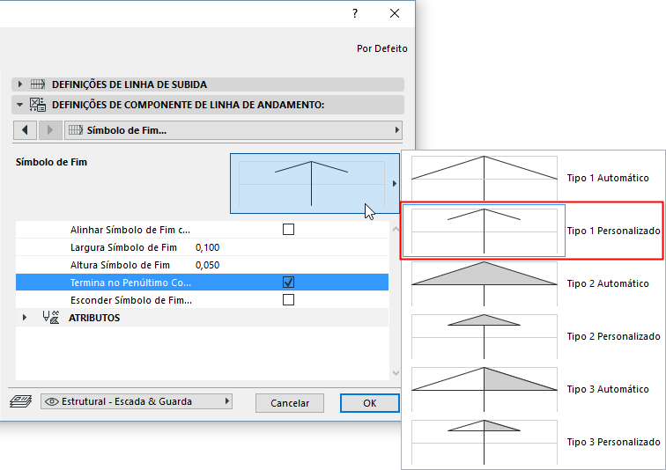
Task: Select Tipo 2 Automático symbol
Action: [532, 283]
